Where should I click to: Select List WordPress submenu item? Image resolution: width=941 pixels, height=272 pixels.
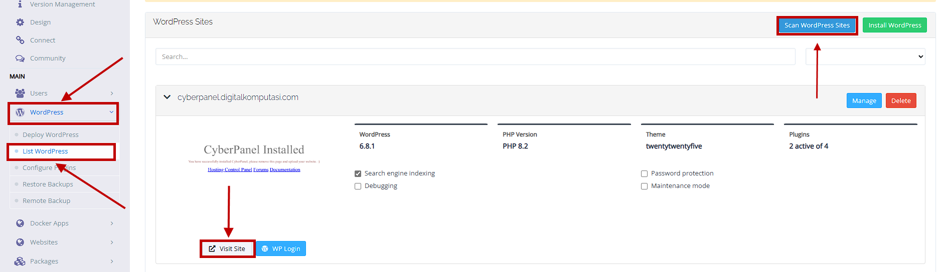pyautogui.click(x=45, y=151)
